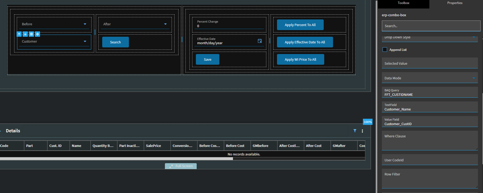The width and height of the screenshot is (483, 193).
Task: Select the Properties tab
Action: [x=455, y=3]
